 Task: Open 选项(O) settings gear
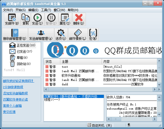click(61, 34)
